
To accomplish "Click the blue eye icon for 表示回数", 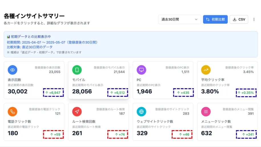I will click(13, 70).
